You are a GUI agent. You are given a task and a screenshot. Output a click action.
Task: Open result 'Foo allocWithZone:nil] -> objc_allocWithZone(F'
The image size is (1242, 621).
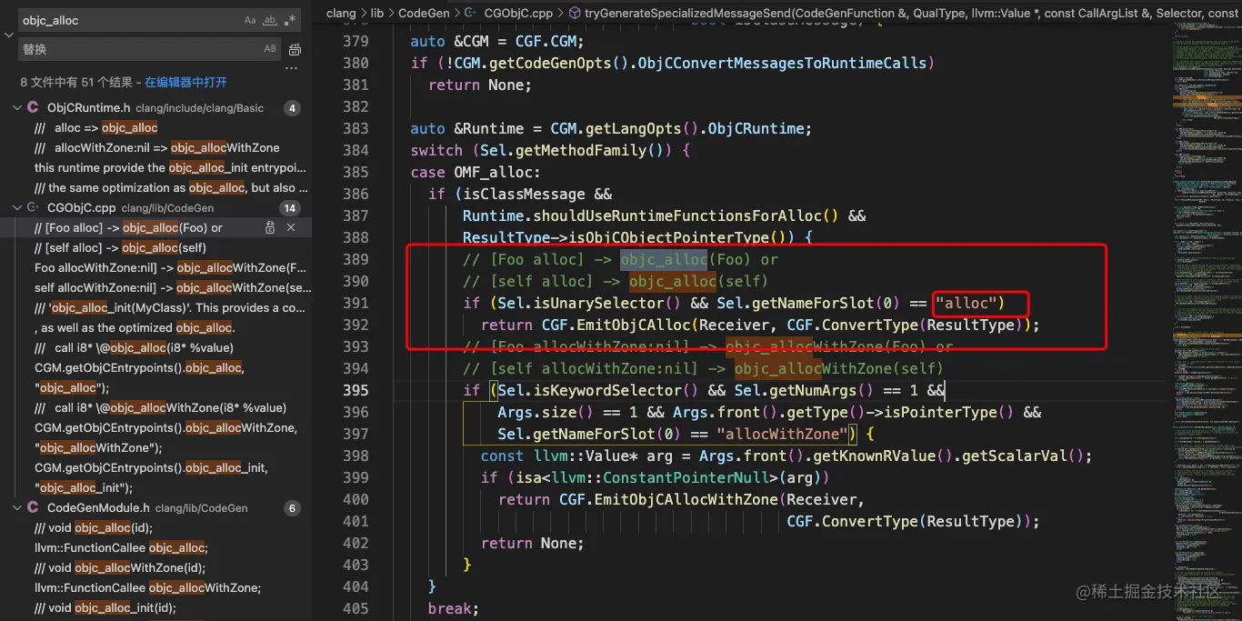click(170, 267)
